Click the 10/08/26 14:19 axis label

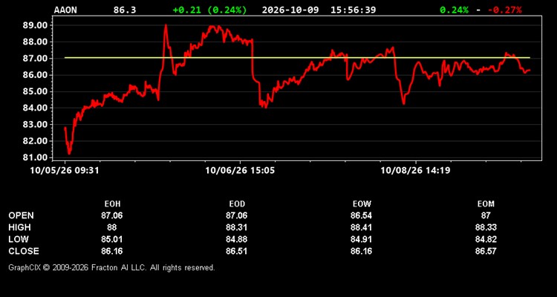point(416,171)
